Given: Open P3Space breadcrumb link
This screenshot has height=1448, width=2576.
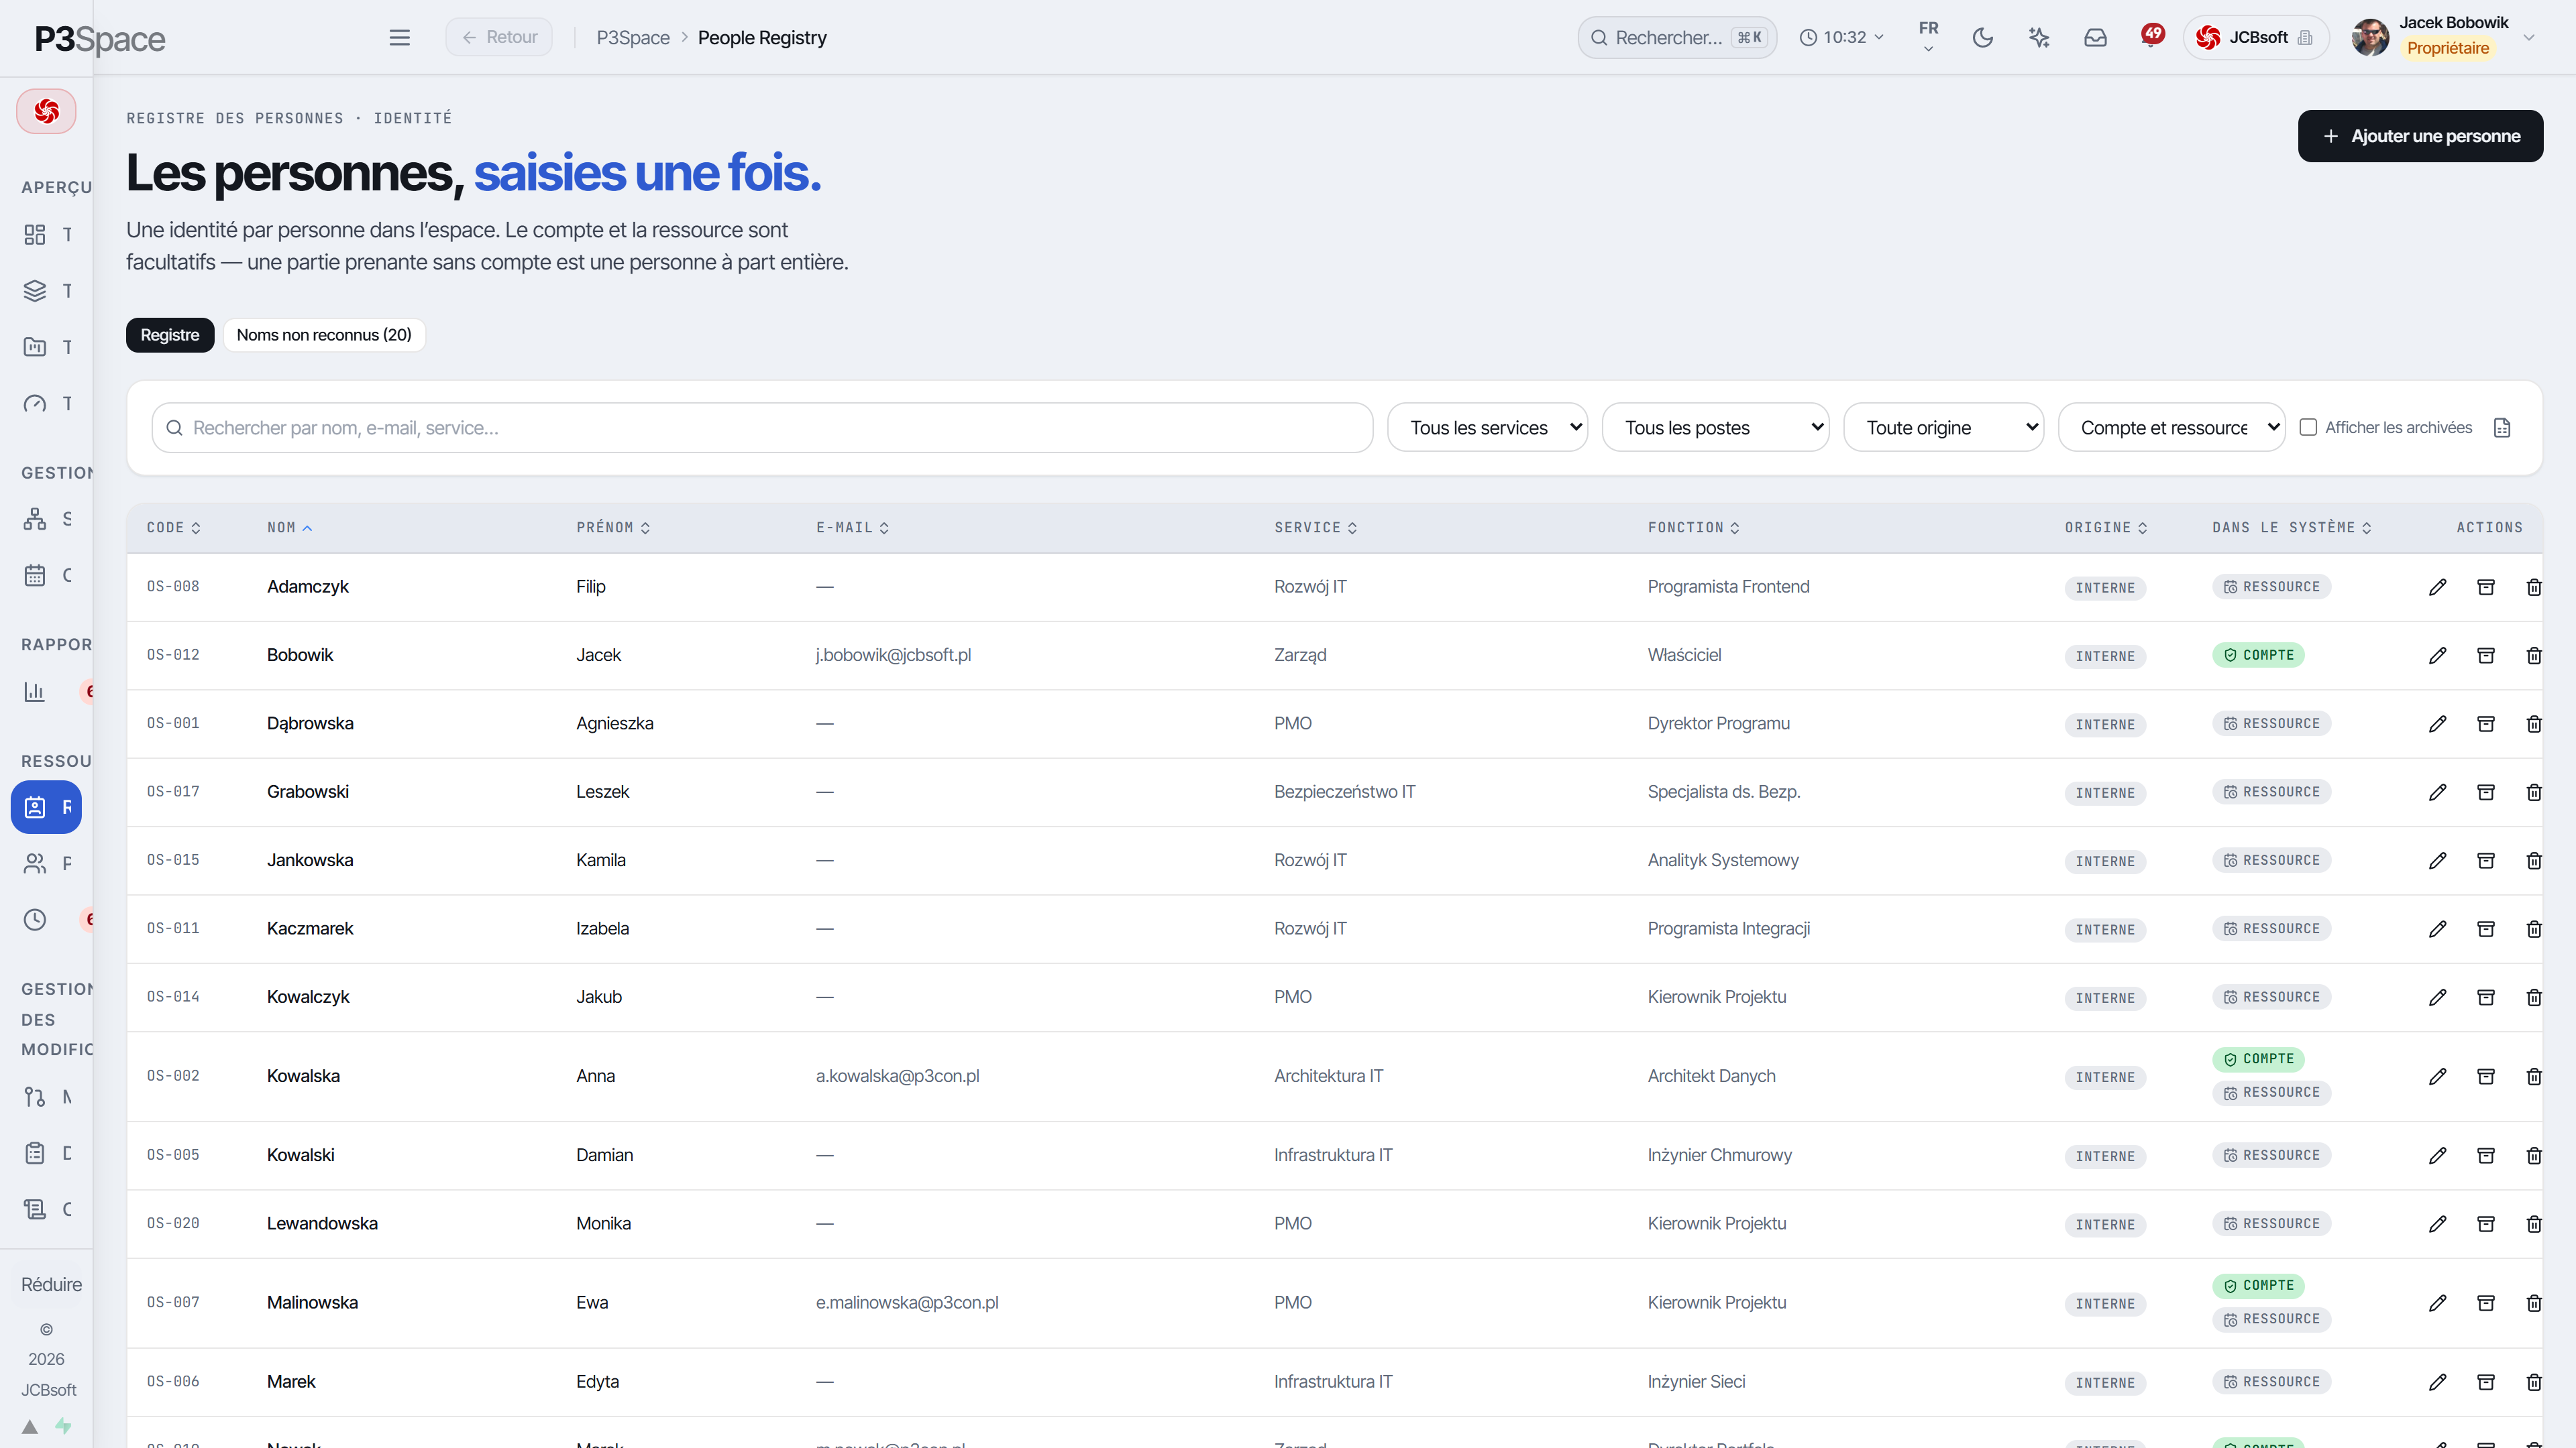Looking at the screenshot, I should (633, 38).
